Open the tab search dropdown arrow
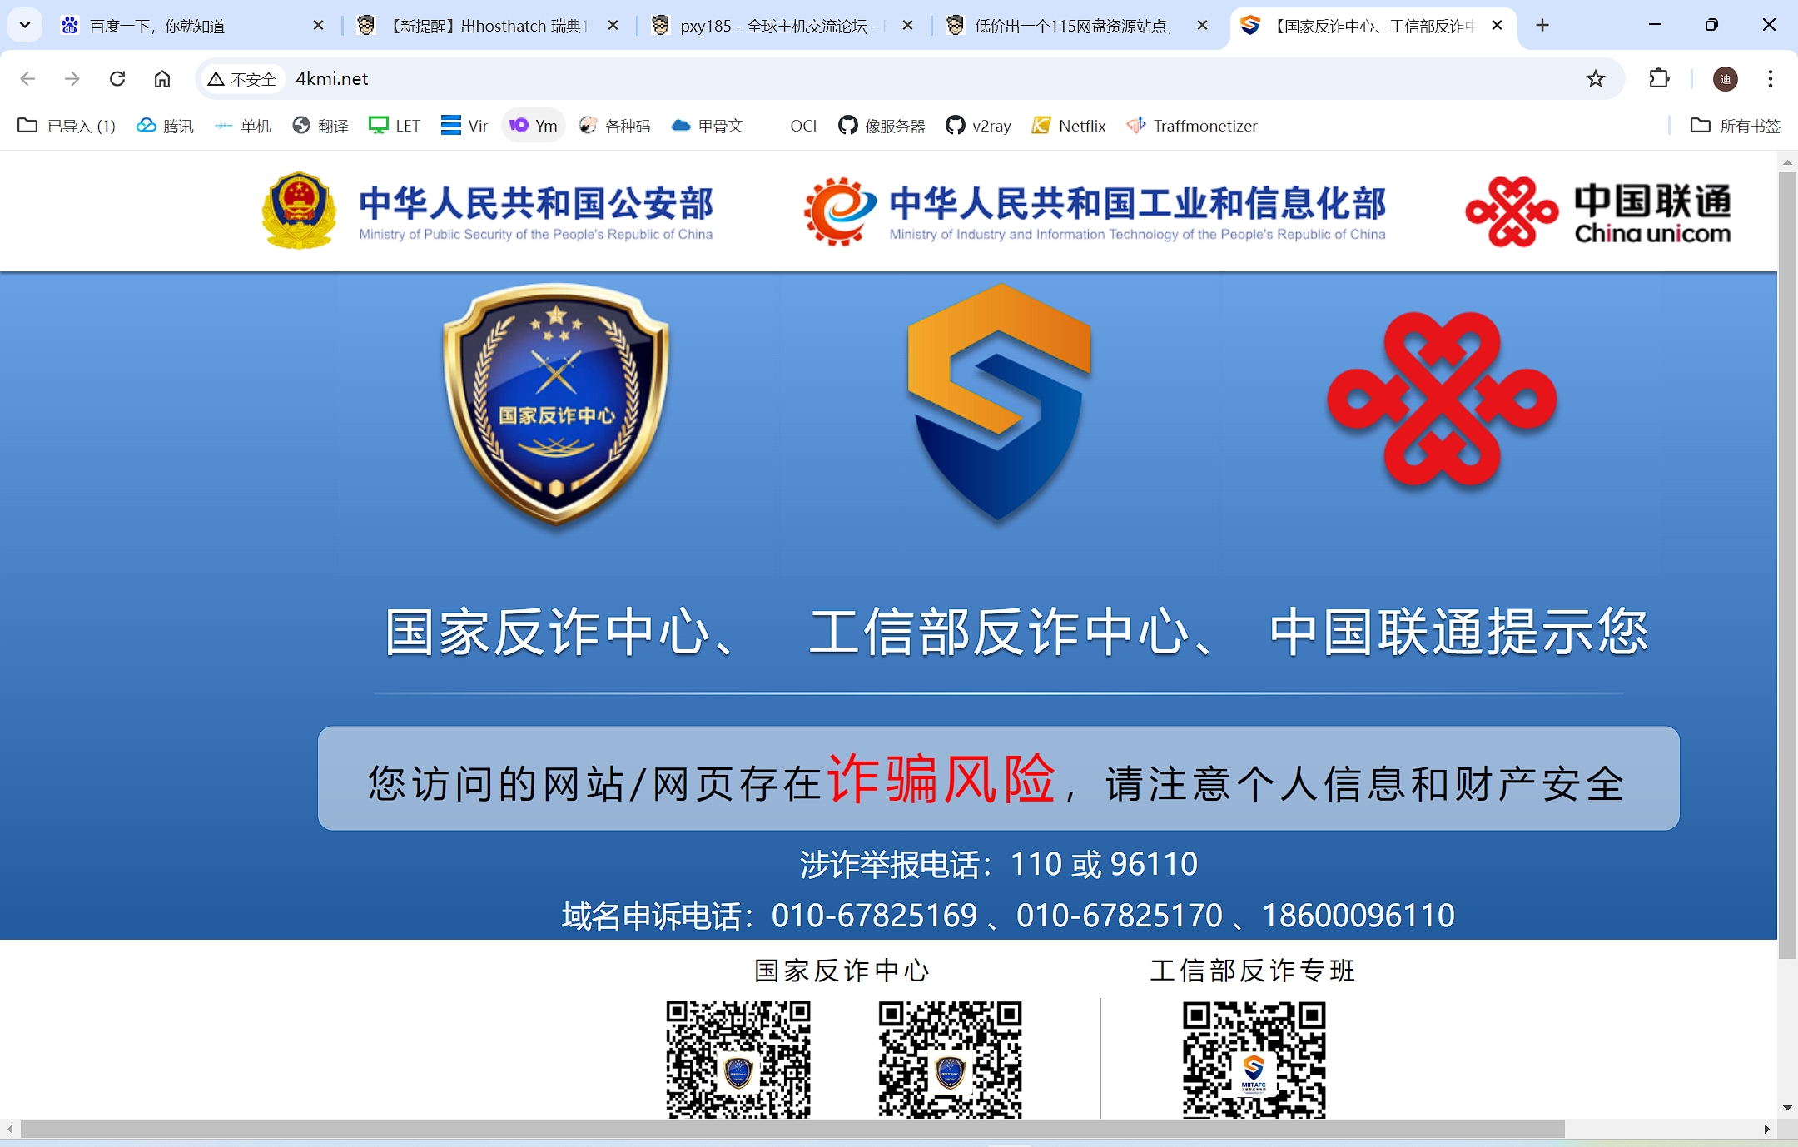Image resolution: width=1798 pixels, height=1147 pixels. coord(25,26)
